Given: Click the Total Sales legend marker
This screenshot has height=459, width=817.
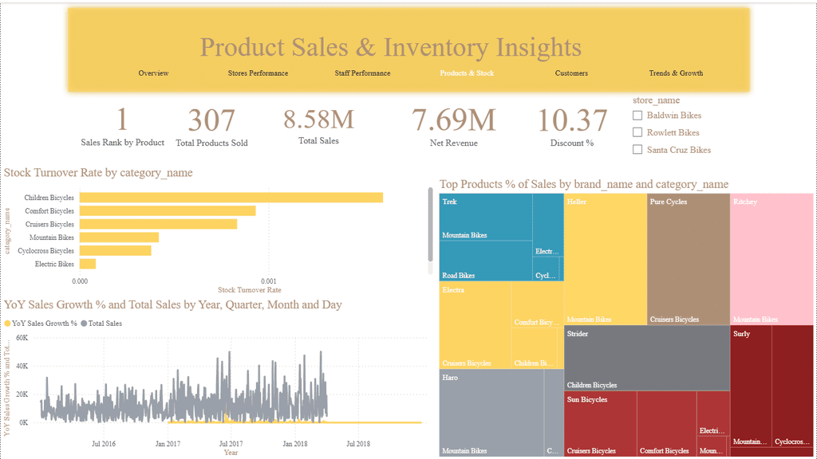Looking at the screenshot, I should [x=84, y=324].
